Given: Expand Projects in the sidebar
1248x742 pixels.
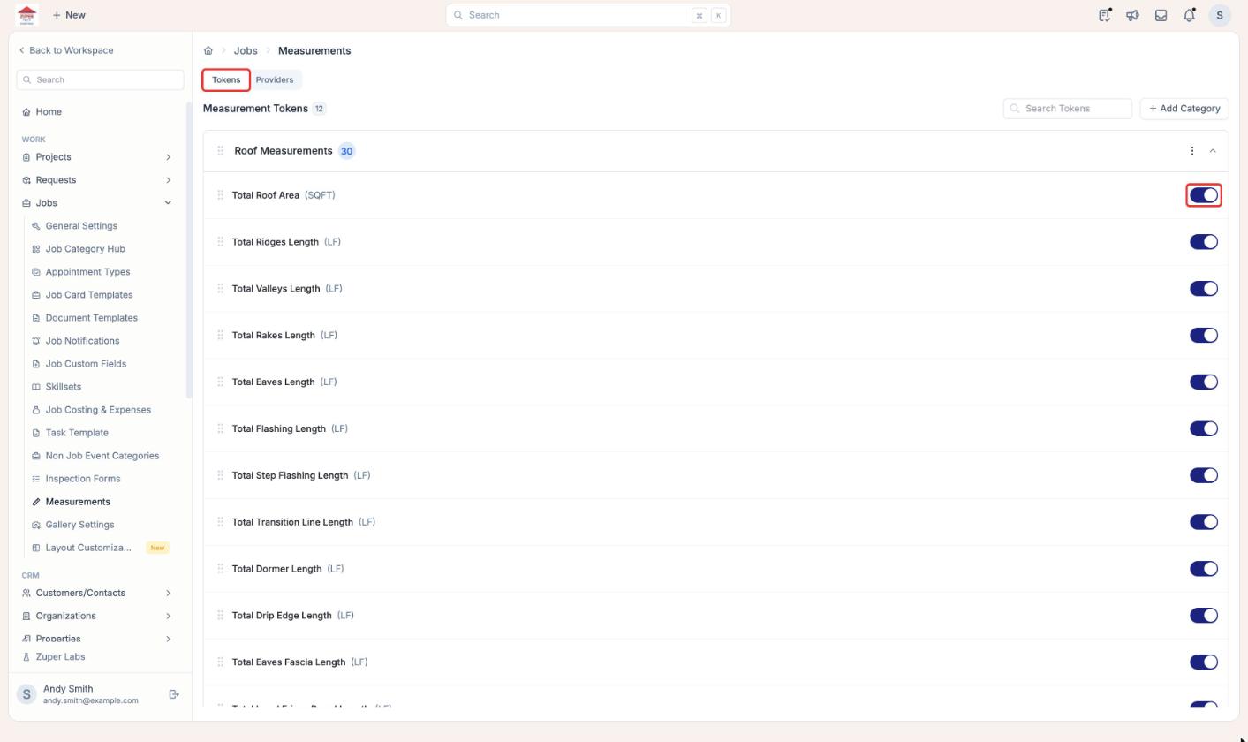Looking at the screenshot, I should (x=168, y=157).
